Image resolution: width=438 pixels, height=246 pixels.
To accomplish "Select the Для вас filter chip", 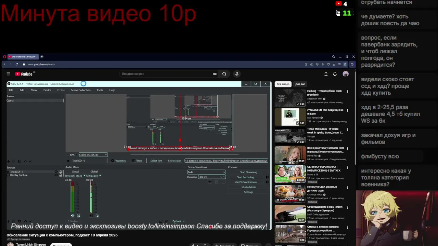I will coord(300,84).
